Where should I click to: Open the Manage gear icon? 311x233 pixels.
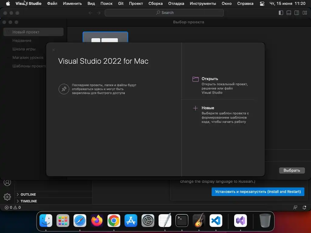tap(7, 197)
